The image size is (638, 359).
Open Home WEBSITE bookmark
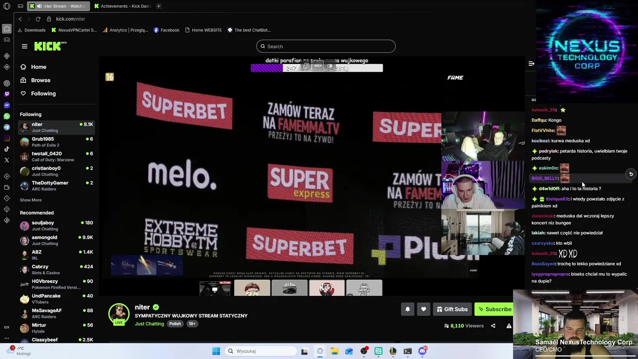click(203, 30)
